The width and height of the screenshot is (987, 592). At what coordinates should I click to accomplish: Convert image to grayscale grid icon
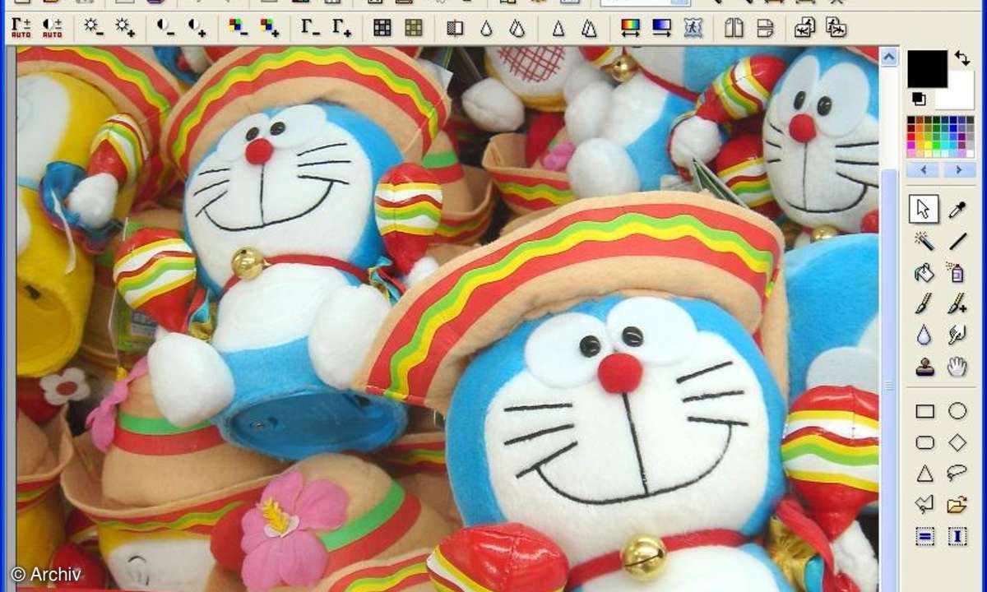pos(382,28)
